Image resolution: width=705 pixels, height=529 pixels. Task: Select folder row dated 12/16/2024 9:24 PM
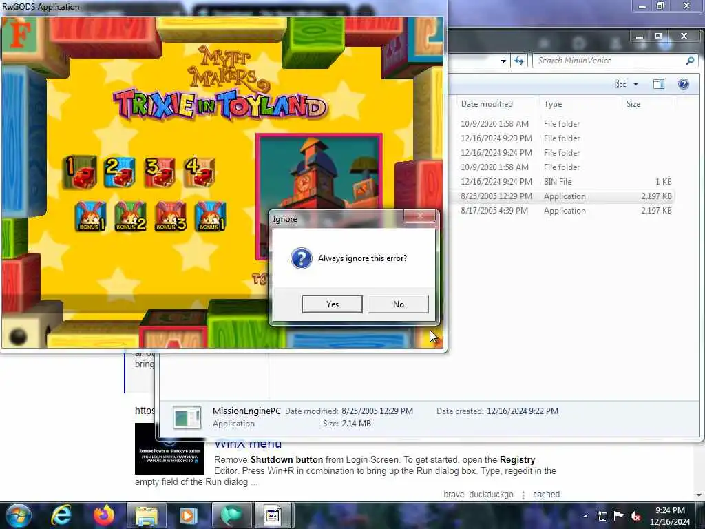(566, 152)
